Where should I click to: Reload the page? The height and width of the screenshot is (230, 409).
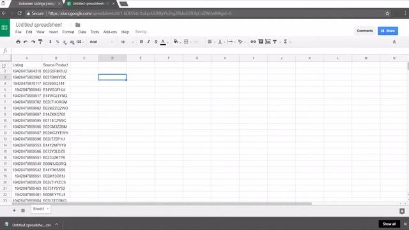(x=19, y=13)
